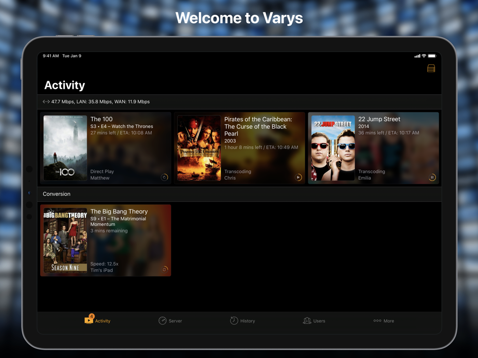The image size is (478, 358).
Task: Click 'Transcoding' label on 22 Jump Street card
Action: point(371,171)
